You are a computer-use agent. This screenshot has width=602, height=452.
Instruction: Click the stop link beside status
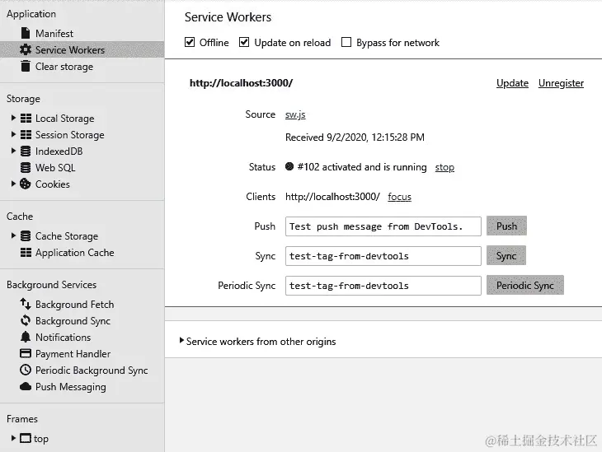(444, 167)
